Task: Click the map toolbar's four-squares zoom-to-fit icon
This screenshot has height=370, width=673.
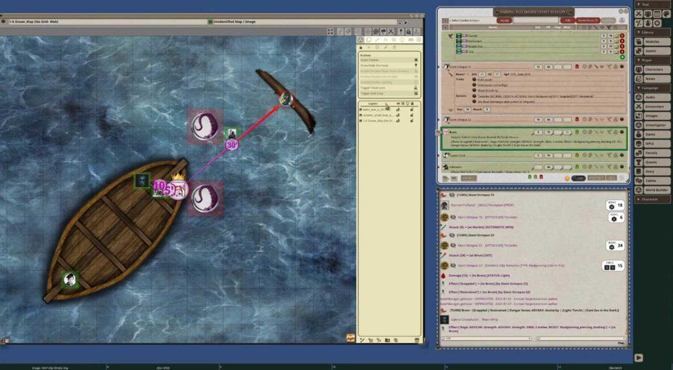Action: (330, 31)
